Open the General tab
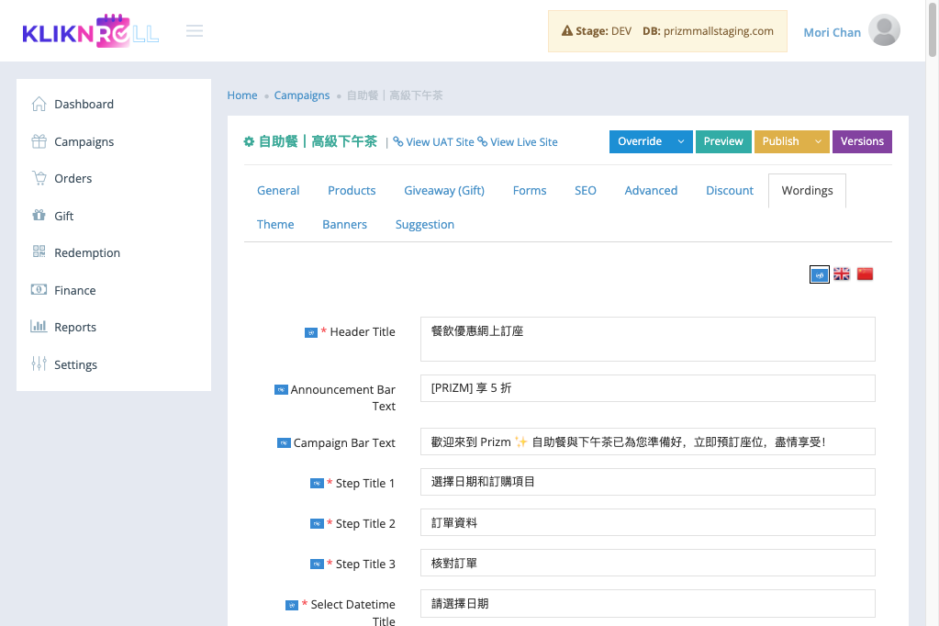Viewport: 939px width, 626px height. (278, 191)
